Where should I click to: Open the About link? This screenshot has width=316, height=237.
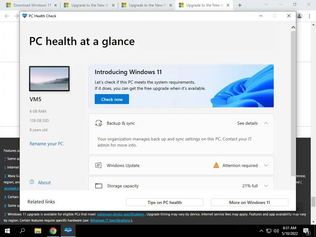pos(44,183)
